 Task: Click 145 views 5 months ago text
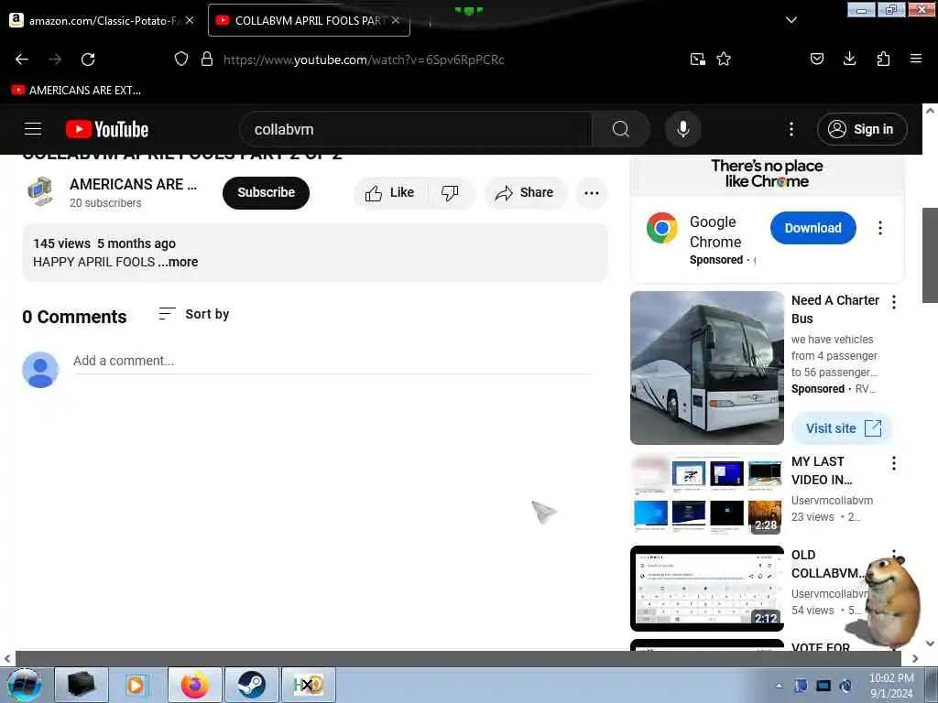click(x=104, y=243)
